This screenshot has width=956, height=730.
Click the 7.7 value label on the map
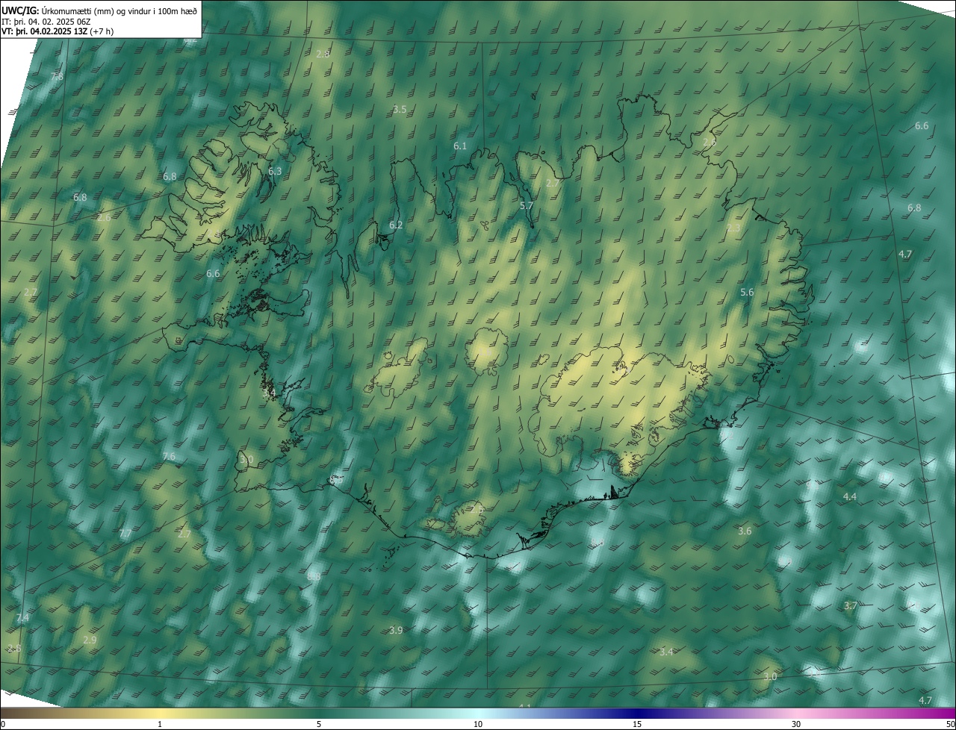125,534
